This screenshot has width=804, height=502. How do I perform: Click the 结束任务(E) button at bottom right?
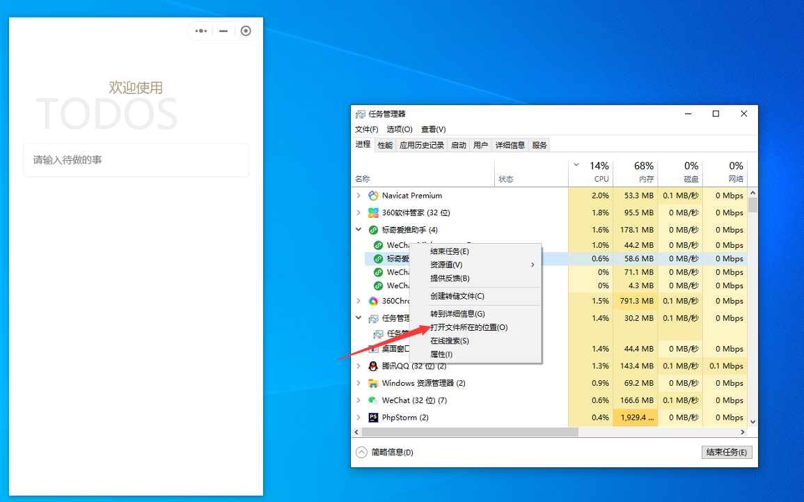coord(726,453)
